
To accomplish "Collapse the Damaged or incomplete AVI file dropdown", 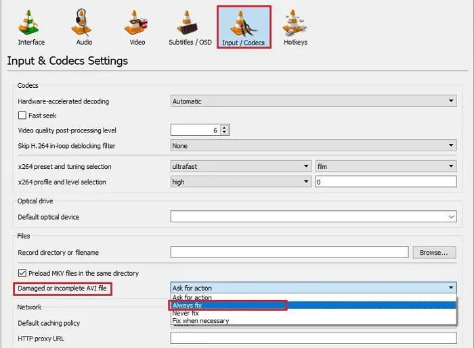I will 314,288.
